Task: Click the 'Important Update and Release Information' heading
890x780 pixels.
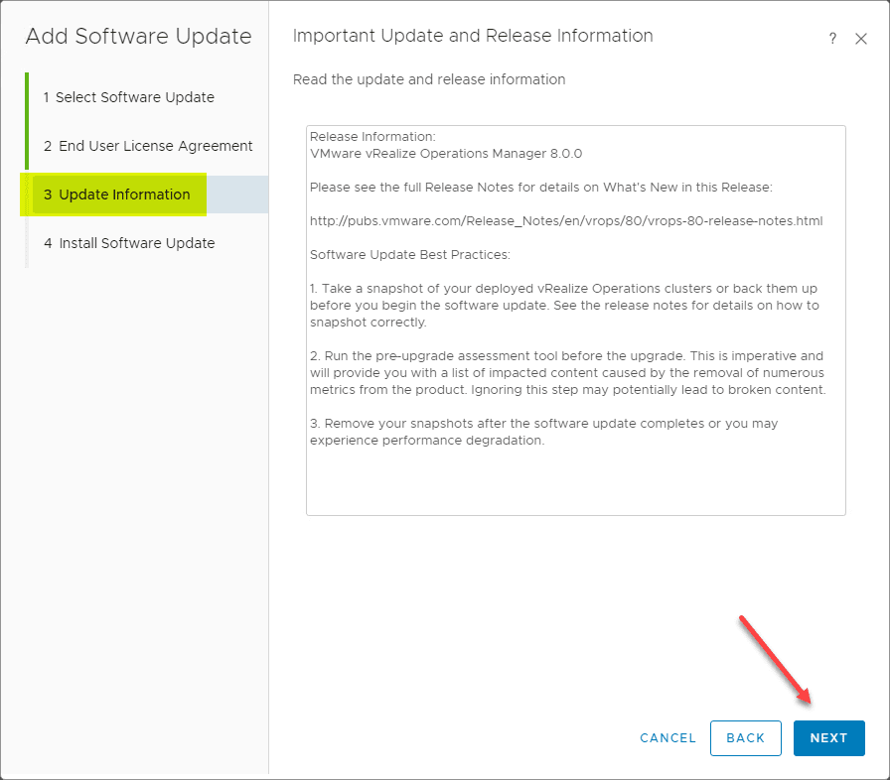Action: (x=473, y=36)
